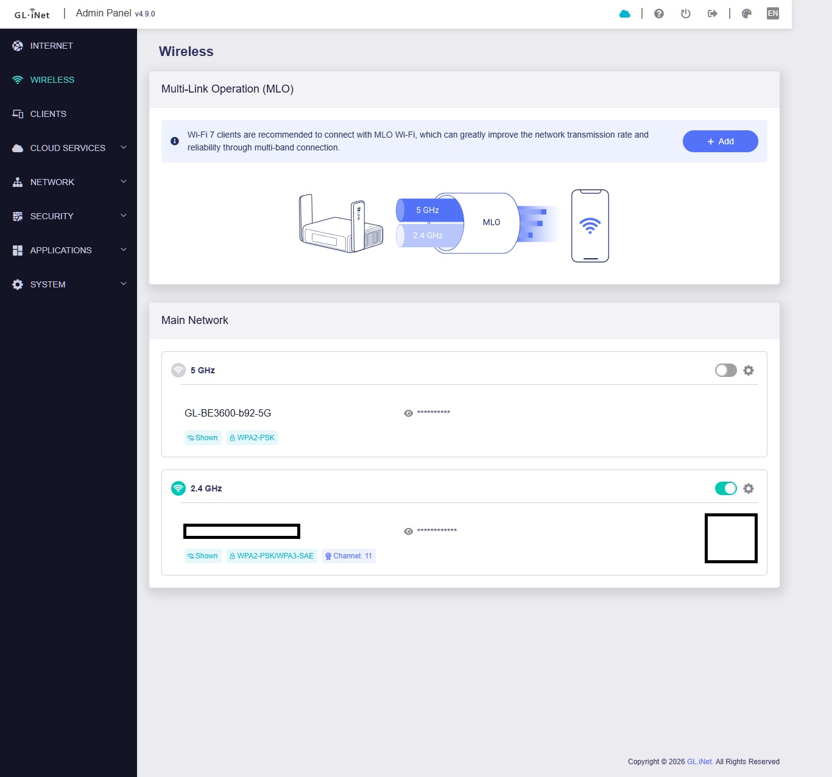Click the Add MLO button
Screen dimensions: 832x777
coord(720,141)
